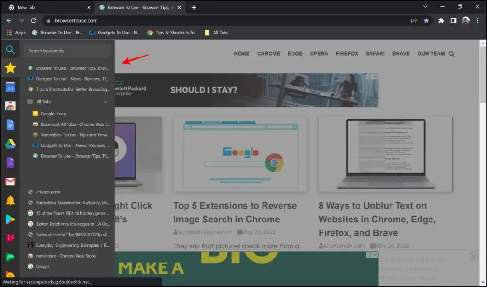Image resolution: width=487 pixels, height=287 pixels.
Task: Open Google Calendar from the sidebar
Action: click(10, 87)
